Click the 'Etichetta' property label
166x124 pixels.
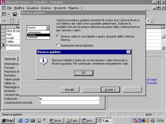(10, 75)
